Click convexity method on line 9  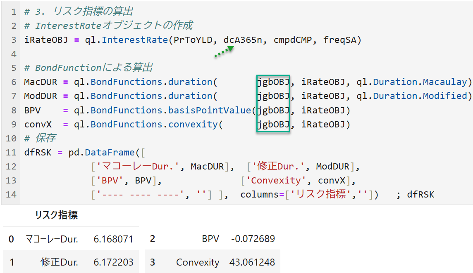[x=193, y=124]
